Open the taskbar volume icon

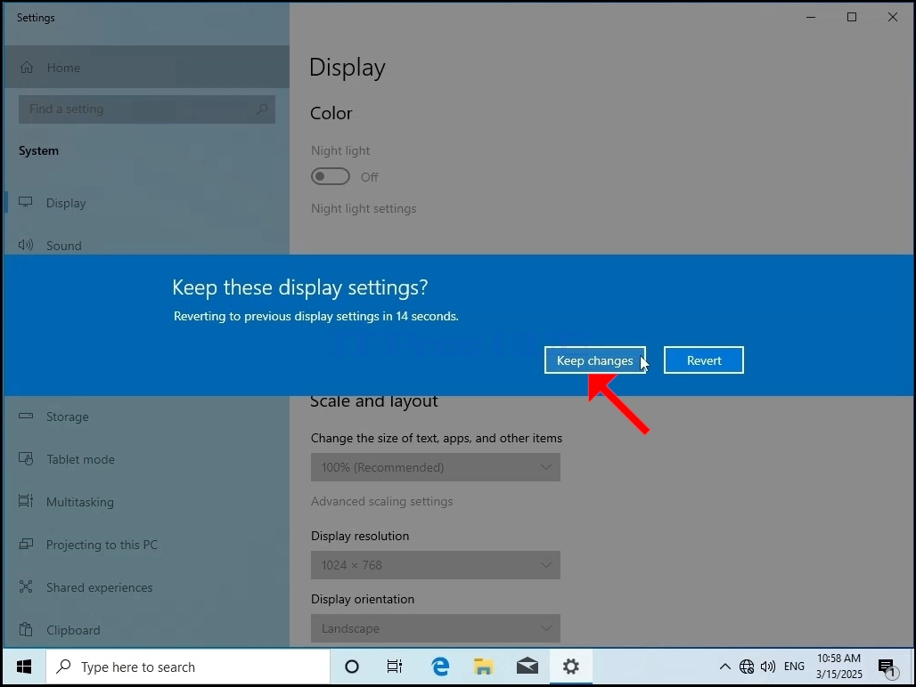click(767, 666)
